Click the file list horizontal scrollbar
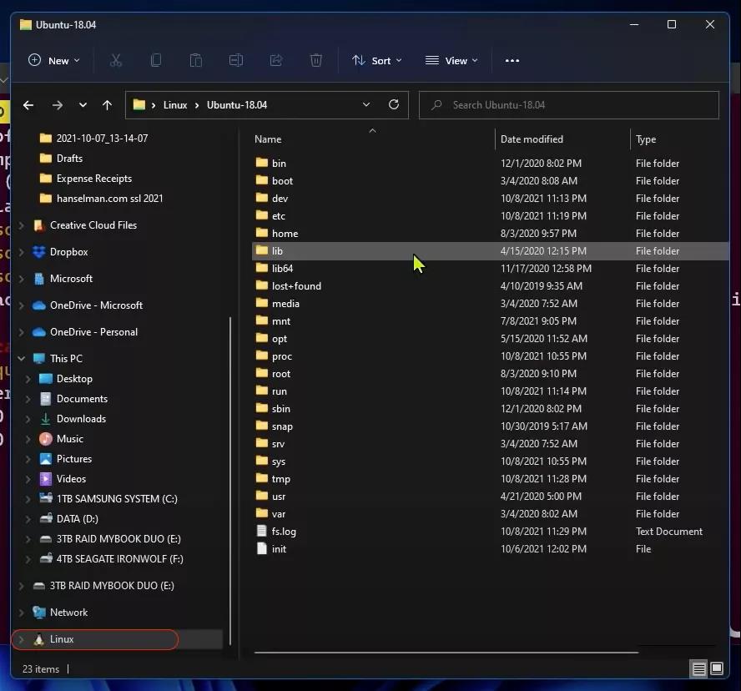This screenshot has height=691, width=741. 446,653
